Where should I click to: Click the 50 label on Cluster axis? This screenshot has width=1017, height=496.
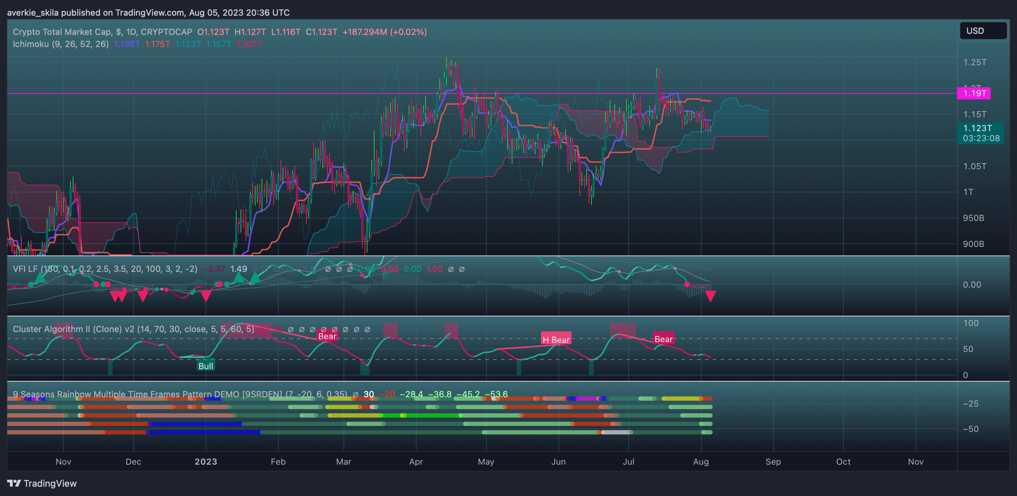968,349
